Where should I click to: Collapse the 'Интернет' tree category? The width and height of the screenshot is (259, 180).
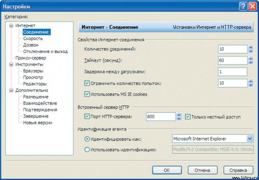(11, 26)
